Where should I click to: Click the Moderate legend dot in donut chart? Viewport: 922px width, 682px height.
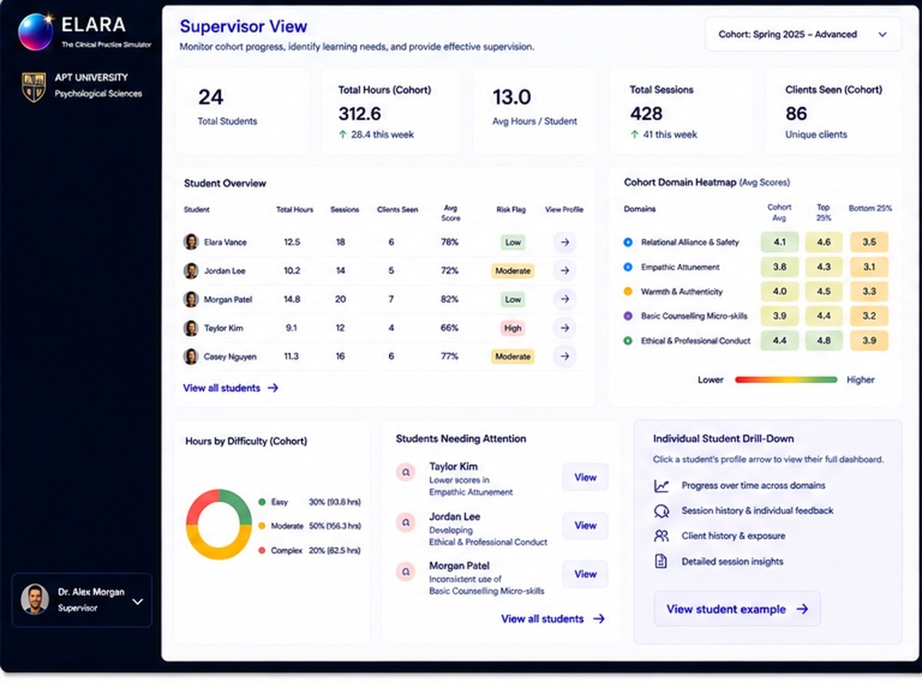[x=262, y=526]
